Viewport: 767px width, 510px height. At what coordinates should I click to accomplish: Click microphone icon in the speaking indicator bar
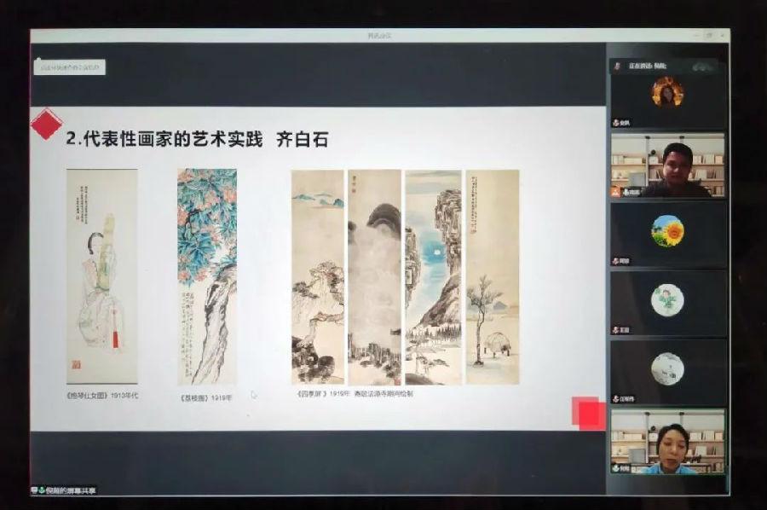[617, 66]
